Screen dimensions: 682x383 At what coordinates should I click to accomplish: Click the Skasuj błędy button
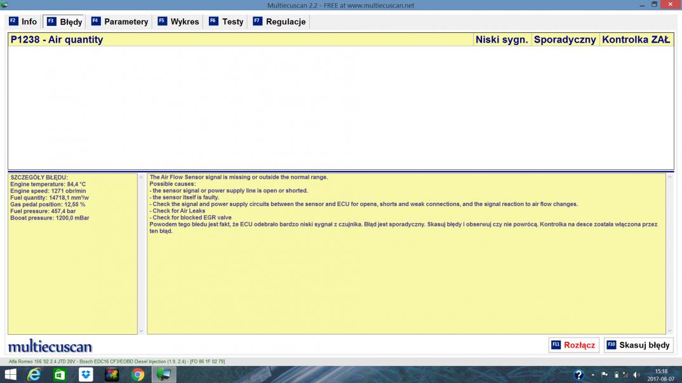tap(639, 345)
